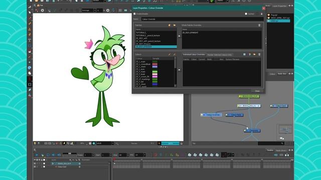
Task: Select the speech-bubble shaped tool in left toolbar
Action: click(30, 68)
